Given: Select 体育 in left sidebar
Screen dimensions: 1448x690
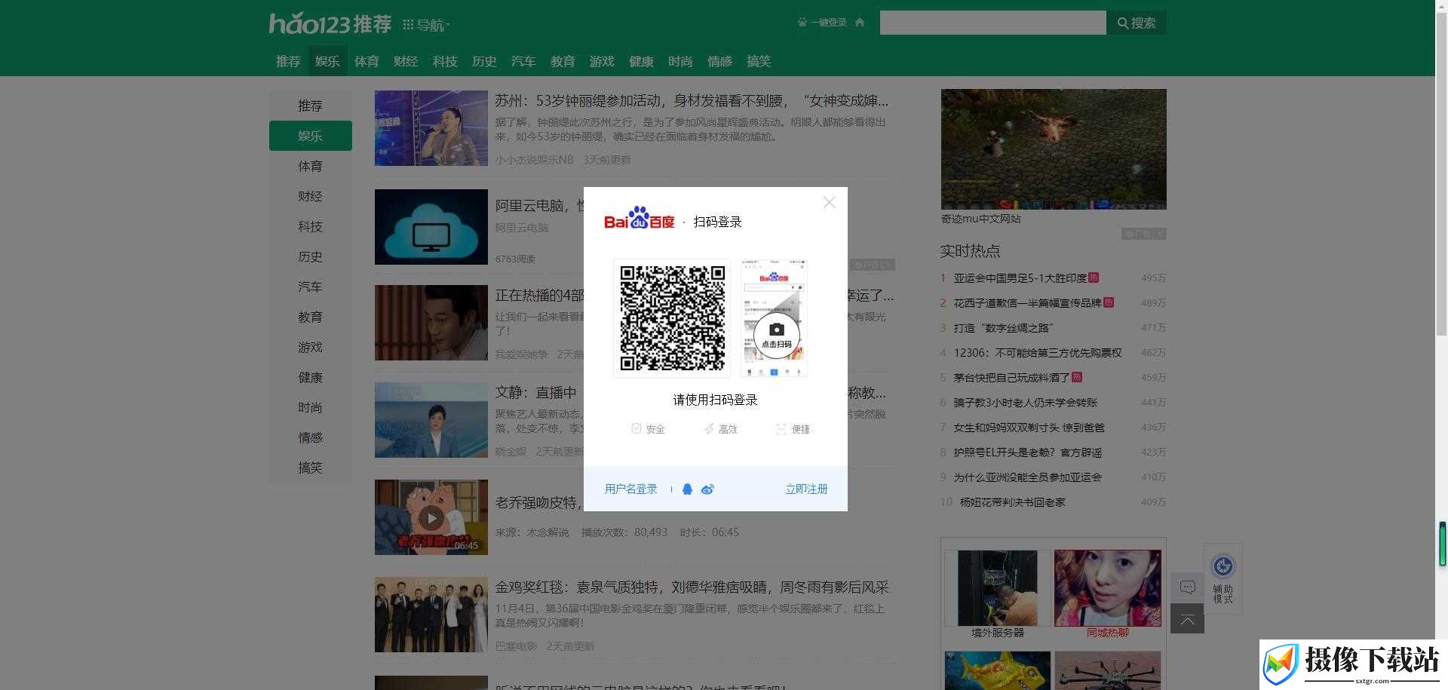Looking at the screenshot, I should tap(310, 166).
